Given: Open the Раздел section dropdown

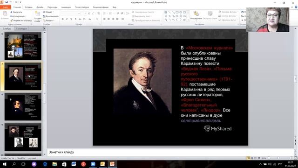Looking at the screenshot, I should [x=49, y=20].
